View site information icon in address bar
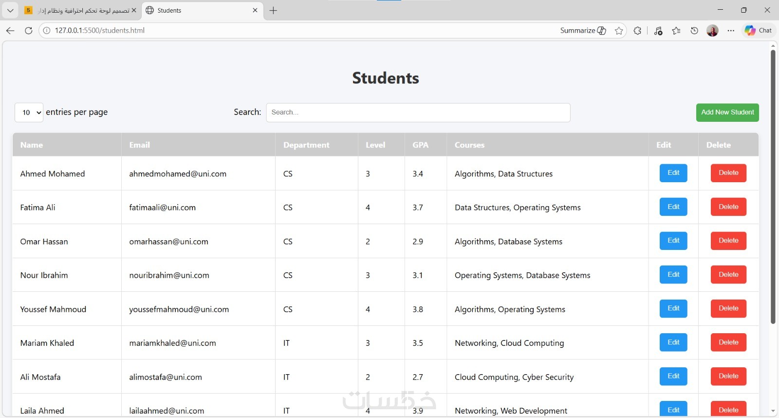Screen dimensions: 779x418 47,31
